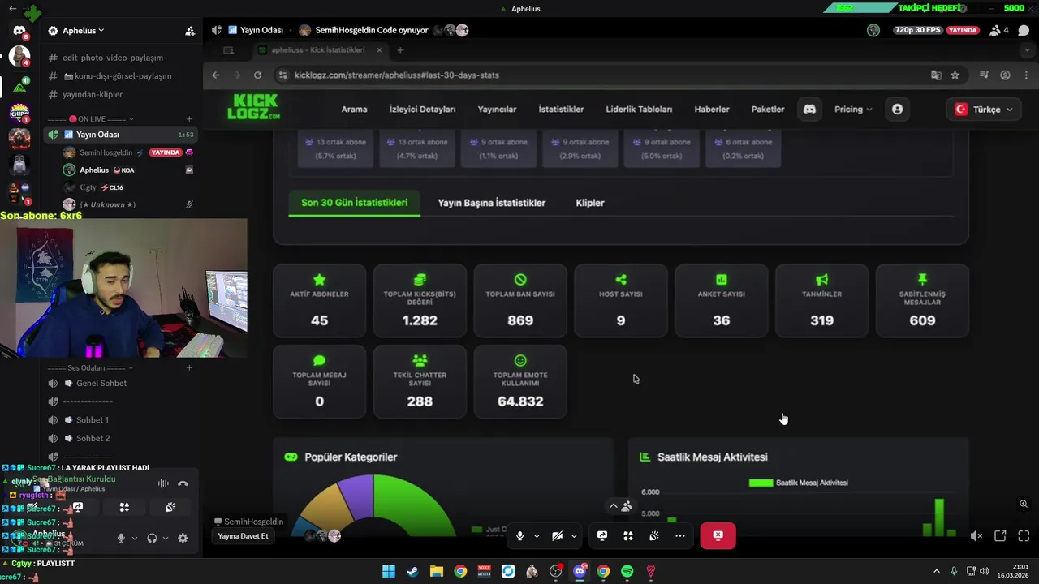Unmute the stream volume speaker
The image size is (1039, 584).
tap(976, 536)
